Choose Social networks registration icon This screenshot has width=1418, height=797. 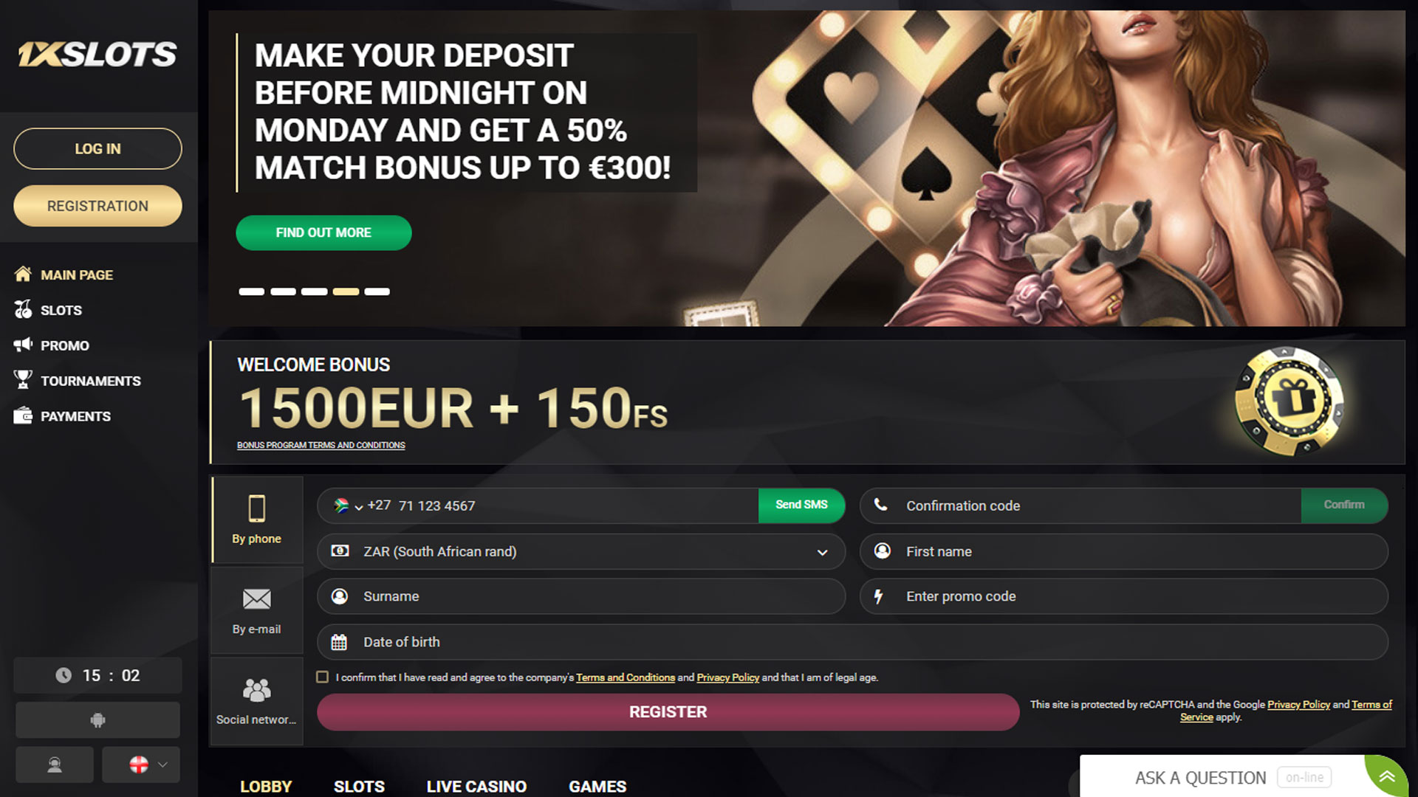point(257,690)
